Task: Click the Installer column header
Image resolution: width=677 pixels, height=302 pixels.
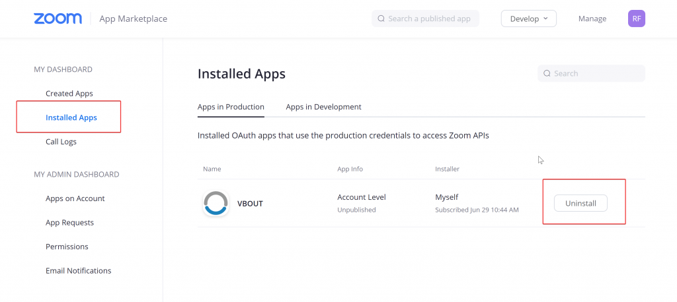Action: point(448,169)
